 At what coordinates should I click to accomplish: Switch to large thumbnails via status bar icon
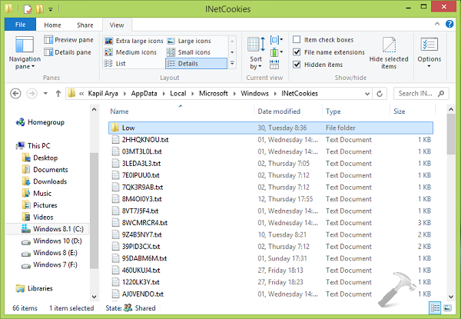[x=447, y=307]
